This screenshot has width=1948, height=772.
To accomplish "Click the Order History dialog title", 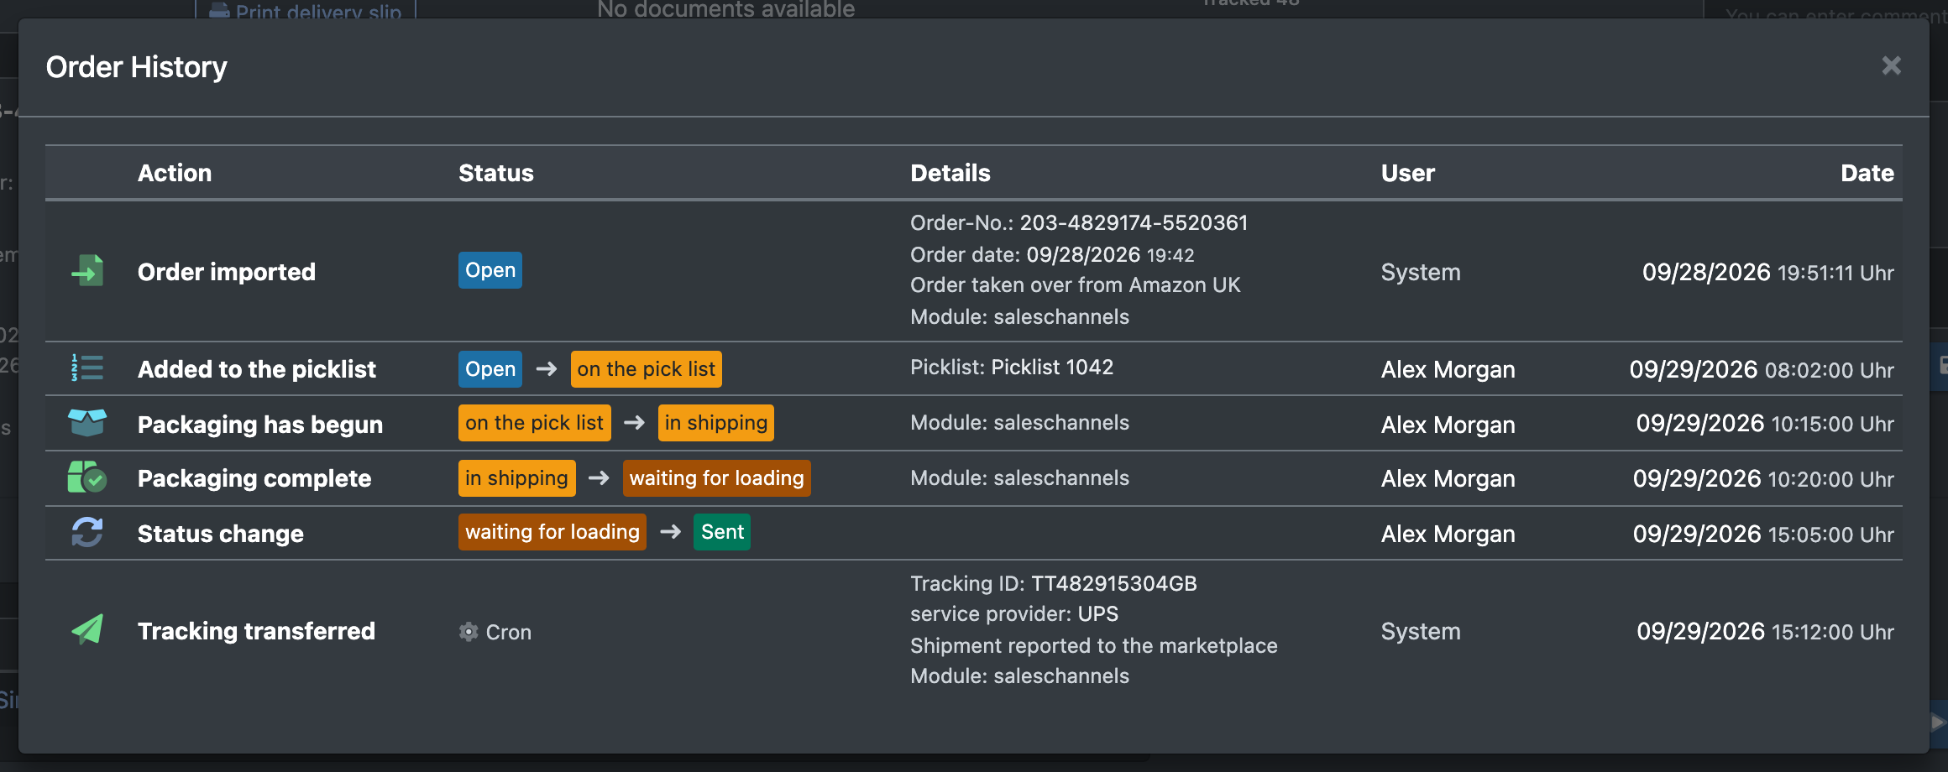I will pyautogui.click(x=136, y=67).
